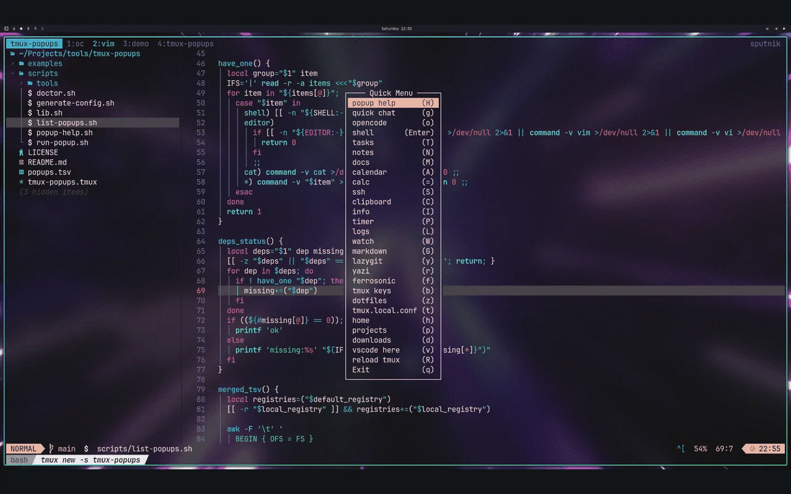The height and width of the screenshot is (494, 791).
Task: Switch to tmux window 3:demo
Action: tap(136, 44)
